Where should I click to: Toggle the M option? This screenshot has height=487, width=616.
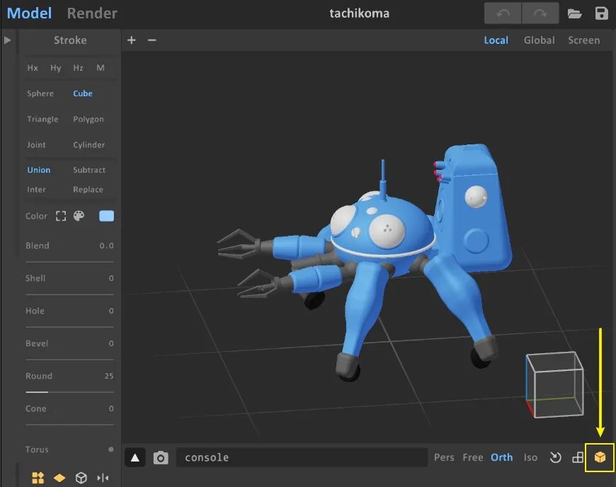click(x=101, y=68)
